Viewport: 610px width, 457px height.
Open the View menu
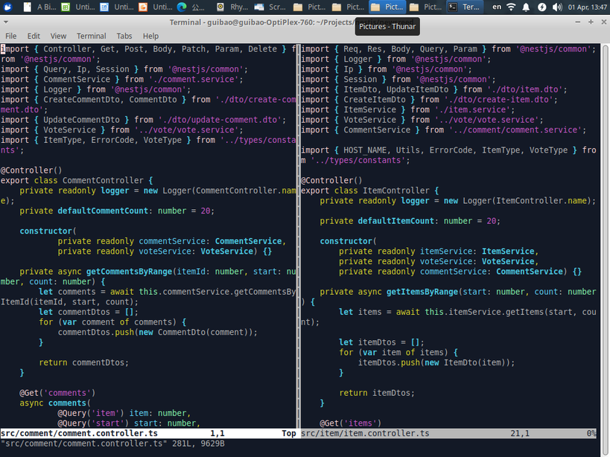(58, 36)
